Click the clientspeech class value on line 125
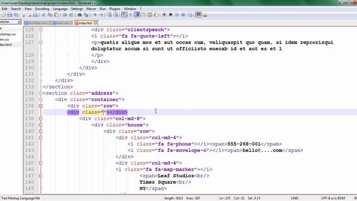The width and height of the screenshot is (357, 201). click(x=146, y=30)
